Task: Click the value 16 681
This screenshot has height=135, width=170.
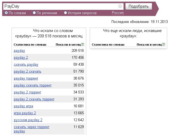Action: click(x=79, y=106)
